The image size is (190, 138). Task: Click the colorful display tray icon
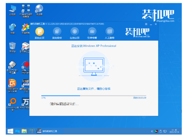point(156,131)
